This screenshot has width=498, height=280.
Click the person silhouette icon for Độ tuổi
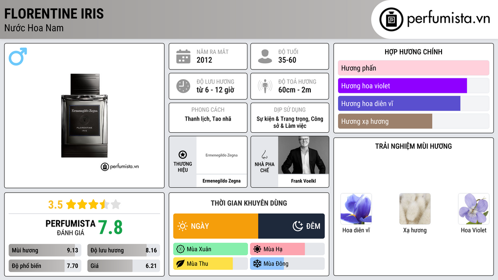pyautogui.click(x=265, y=56)
